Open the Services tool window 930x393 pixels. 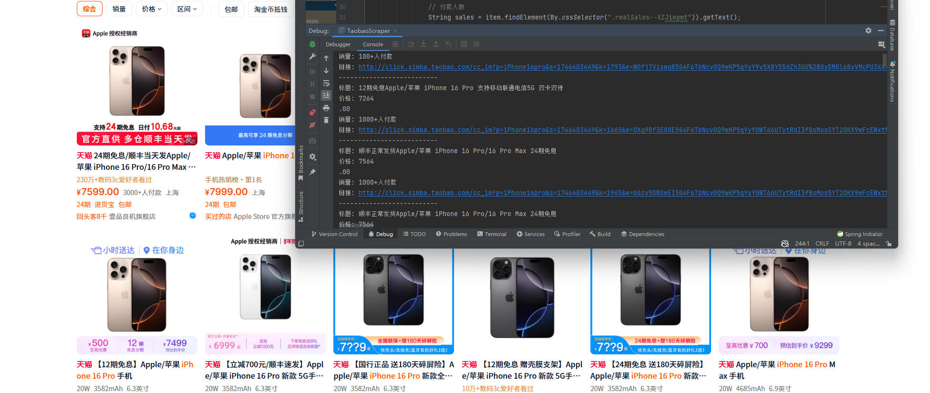[530, 234]
